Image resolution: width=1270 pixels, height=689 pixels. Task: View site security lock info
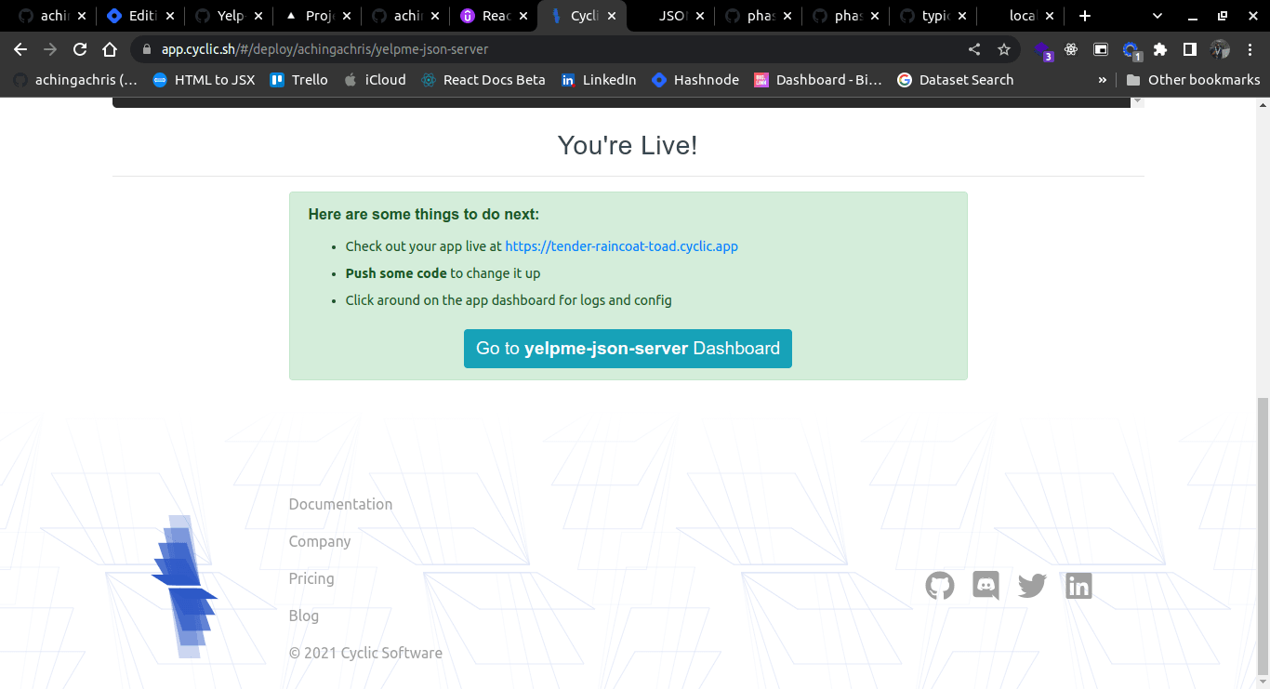pyautogui.click(x=147, y=49)
